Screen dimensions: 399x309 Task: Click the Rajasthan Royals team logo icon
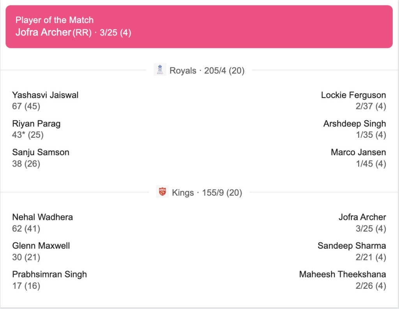pos(160,70)
